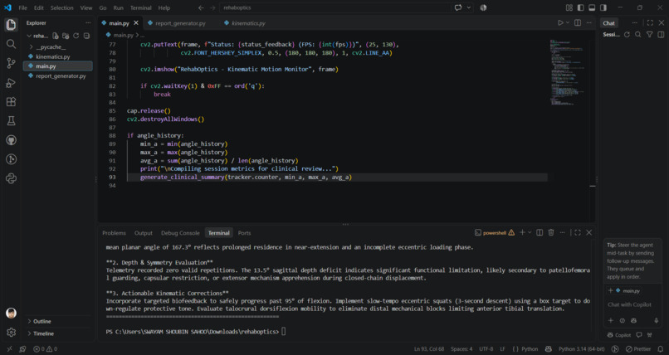Click the Spaces: 4 indentation indicator
The height and width of the screenshot is (355, 669).
point(461,349)
